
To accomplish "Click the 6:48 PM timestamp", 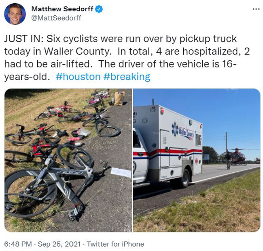I will point(18,244).
